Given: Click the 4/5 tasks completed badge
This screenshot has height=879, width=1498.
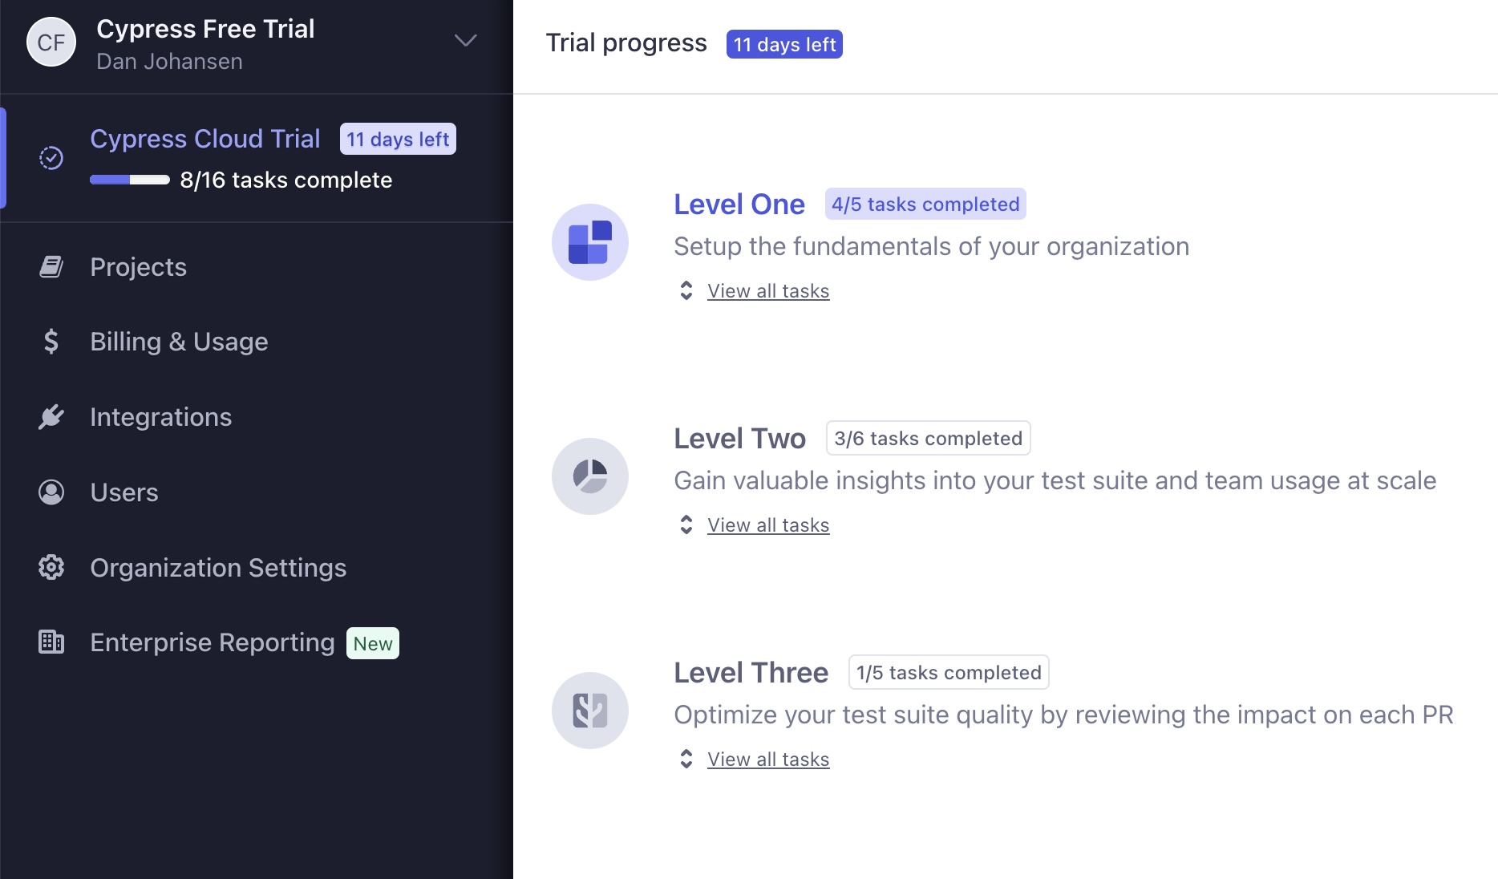Looking at the screenshot, I should (x=925, y=204).
